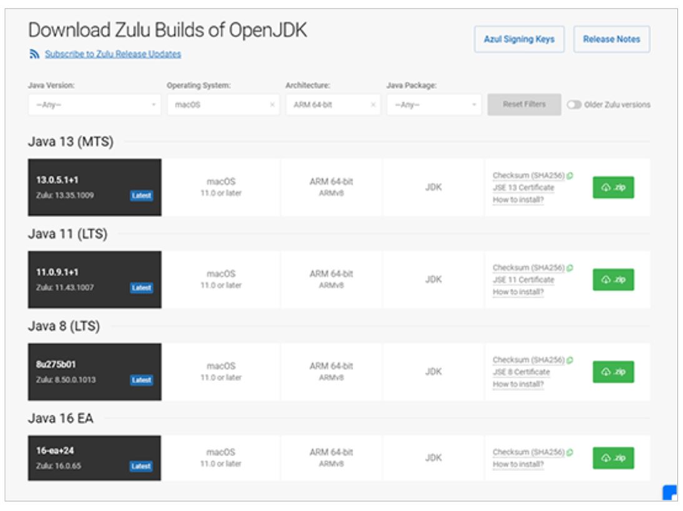Expand the Java Package dropdown
The height and width of the screenshot is (511, 683).
434,105
